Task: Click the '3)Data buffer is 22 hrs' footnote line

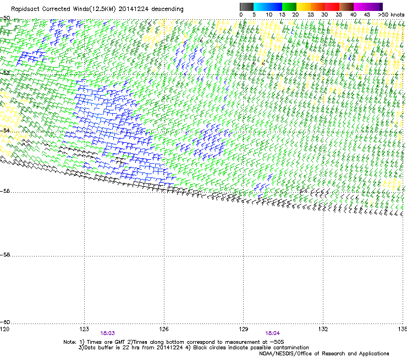Action: coord(194,348)
